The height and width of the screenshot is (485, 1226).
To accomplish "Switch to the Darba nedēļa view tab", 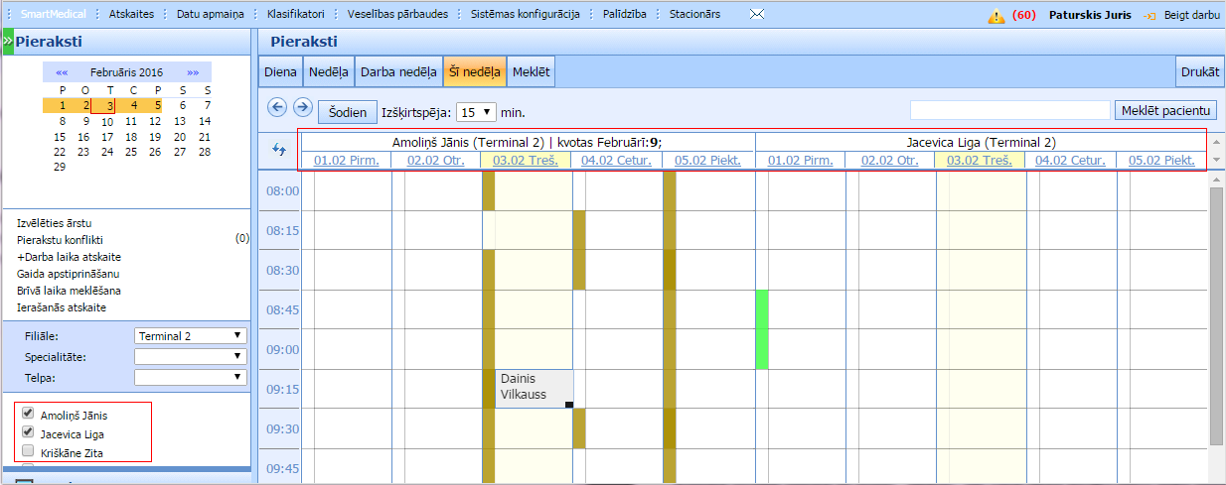I will pos(398,72).
